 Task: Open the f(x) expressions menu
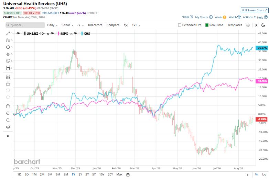pyautogui.click(x=126, y=25)
